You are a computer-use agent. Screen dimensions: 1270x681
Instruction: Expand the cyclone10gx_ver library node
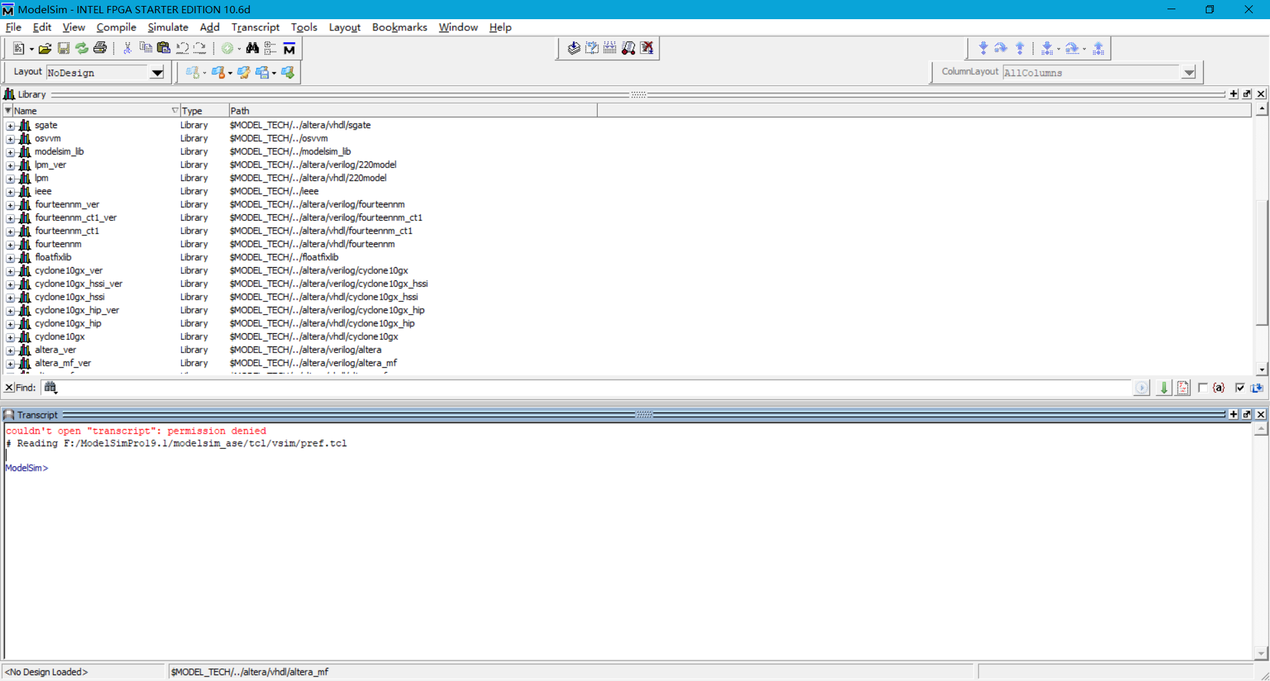[10, 271]
